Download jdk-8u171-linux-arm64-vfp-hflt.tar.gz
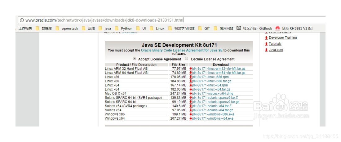Viewport: 341px width, 142px height. pos(219,73)
